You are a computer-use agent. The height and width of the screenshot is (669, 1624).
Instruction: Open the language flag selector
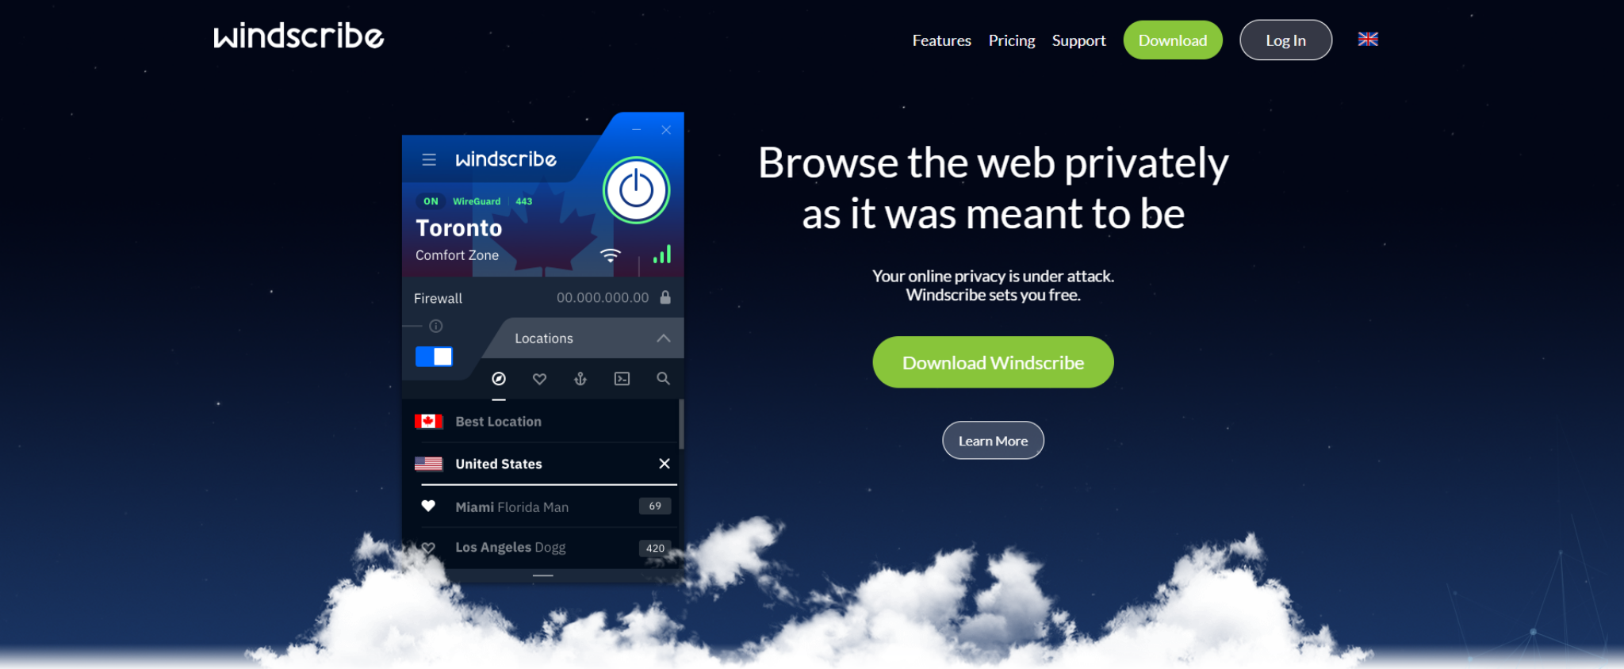pyautogui.click(x=1368, y=39)
